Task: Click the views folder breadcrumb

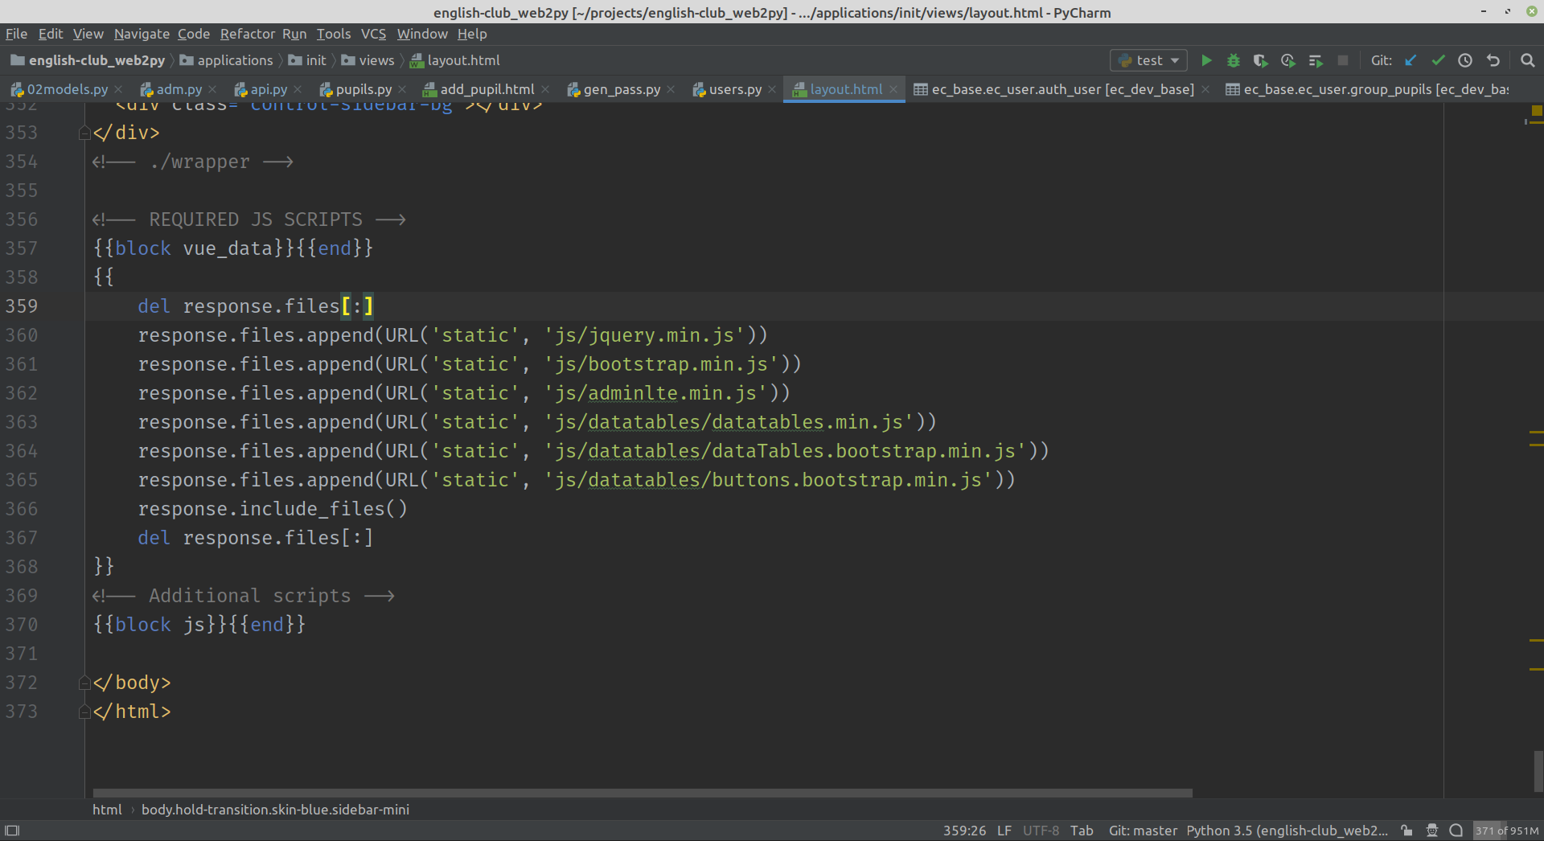Action: 368,60
